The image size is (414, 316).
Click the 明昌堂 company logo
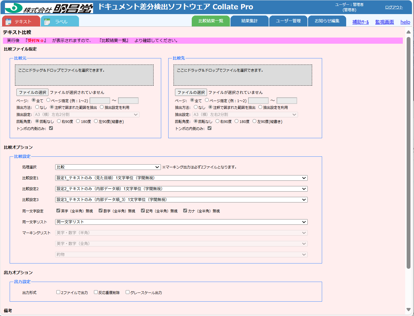pyautogui.click(x=49, y=8)
